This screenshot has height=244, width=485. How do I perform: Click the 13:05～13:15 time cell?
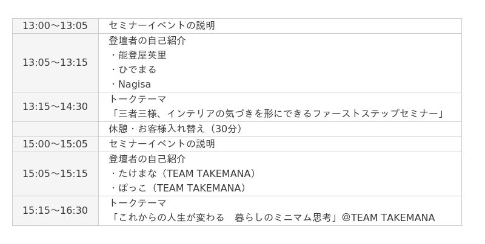[x=55, y=63]
